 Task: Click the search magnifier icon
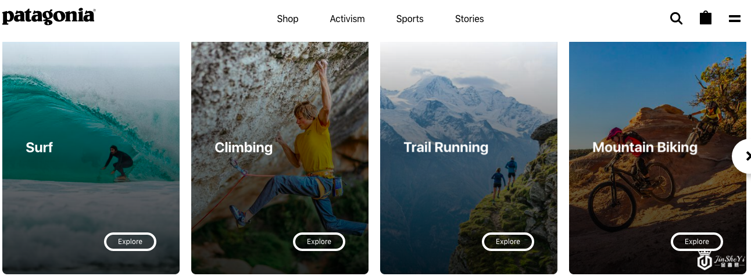[x=676, y=19]
